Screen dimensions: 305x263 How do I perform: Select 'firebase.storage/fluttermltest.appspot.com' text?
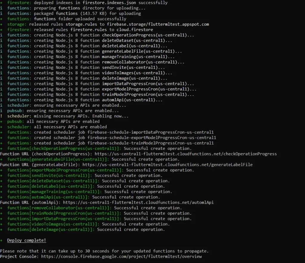pos(158,24)
